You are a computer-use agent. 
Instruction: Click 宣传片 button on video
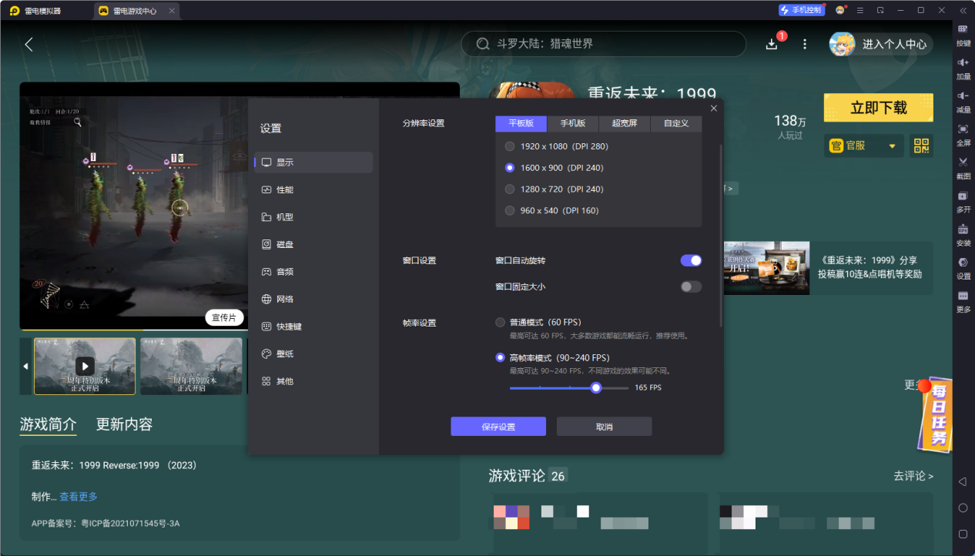[x=225, y=317]
